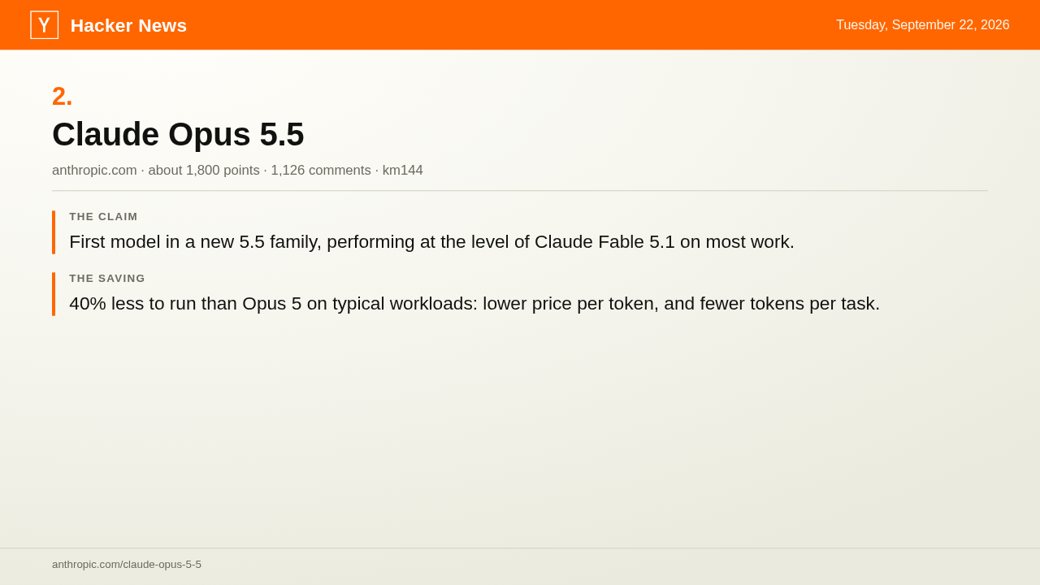Click the orange bar beside THE SAVING

[x=54, y=294]
